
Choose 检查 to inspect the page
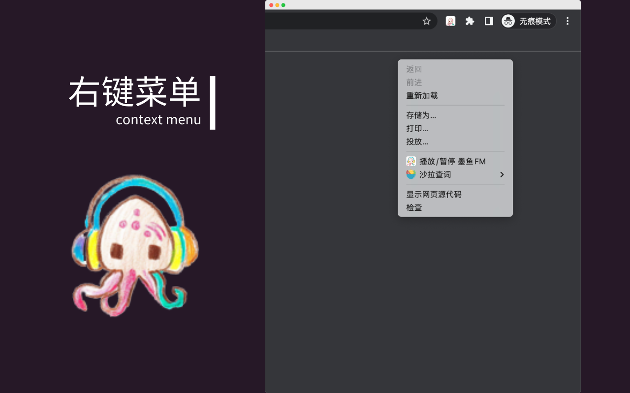coord(413,207)
